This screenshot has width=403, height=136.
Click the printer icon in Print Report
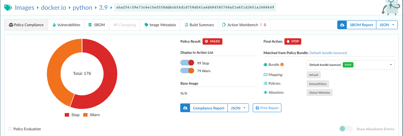[x=257, y=108]
